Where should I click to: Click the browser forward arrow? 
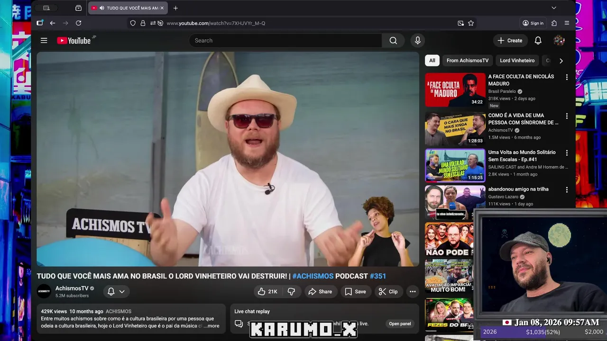[65, 23]
